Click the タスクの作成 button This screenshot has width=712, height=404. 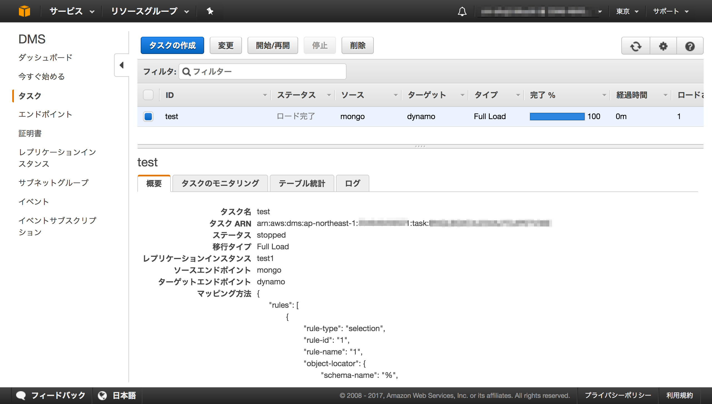tap(172, 45)
